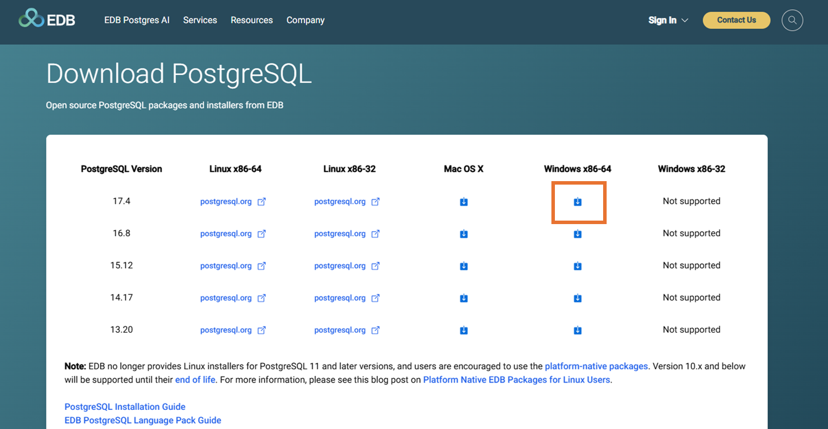
Task: Click the PostgreSQL Version column header
Action: tap(121, 169)
